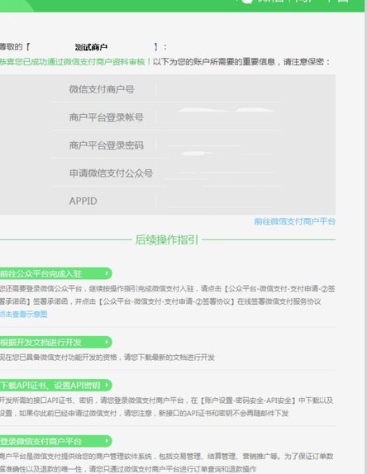Click the 微信支付商户号 value cell
Viewport: 367px width, 474px height.
coord(219,89)
